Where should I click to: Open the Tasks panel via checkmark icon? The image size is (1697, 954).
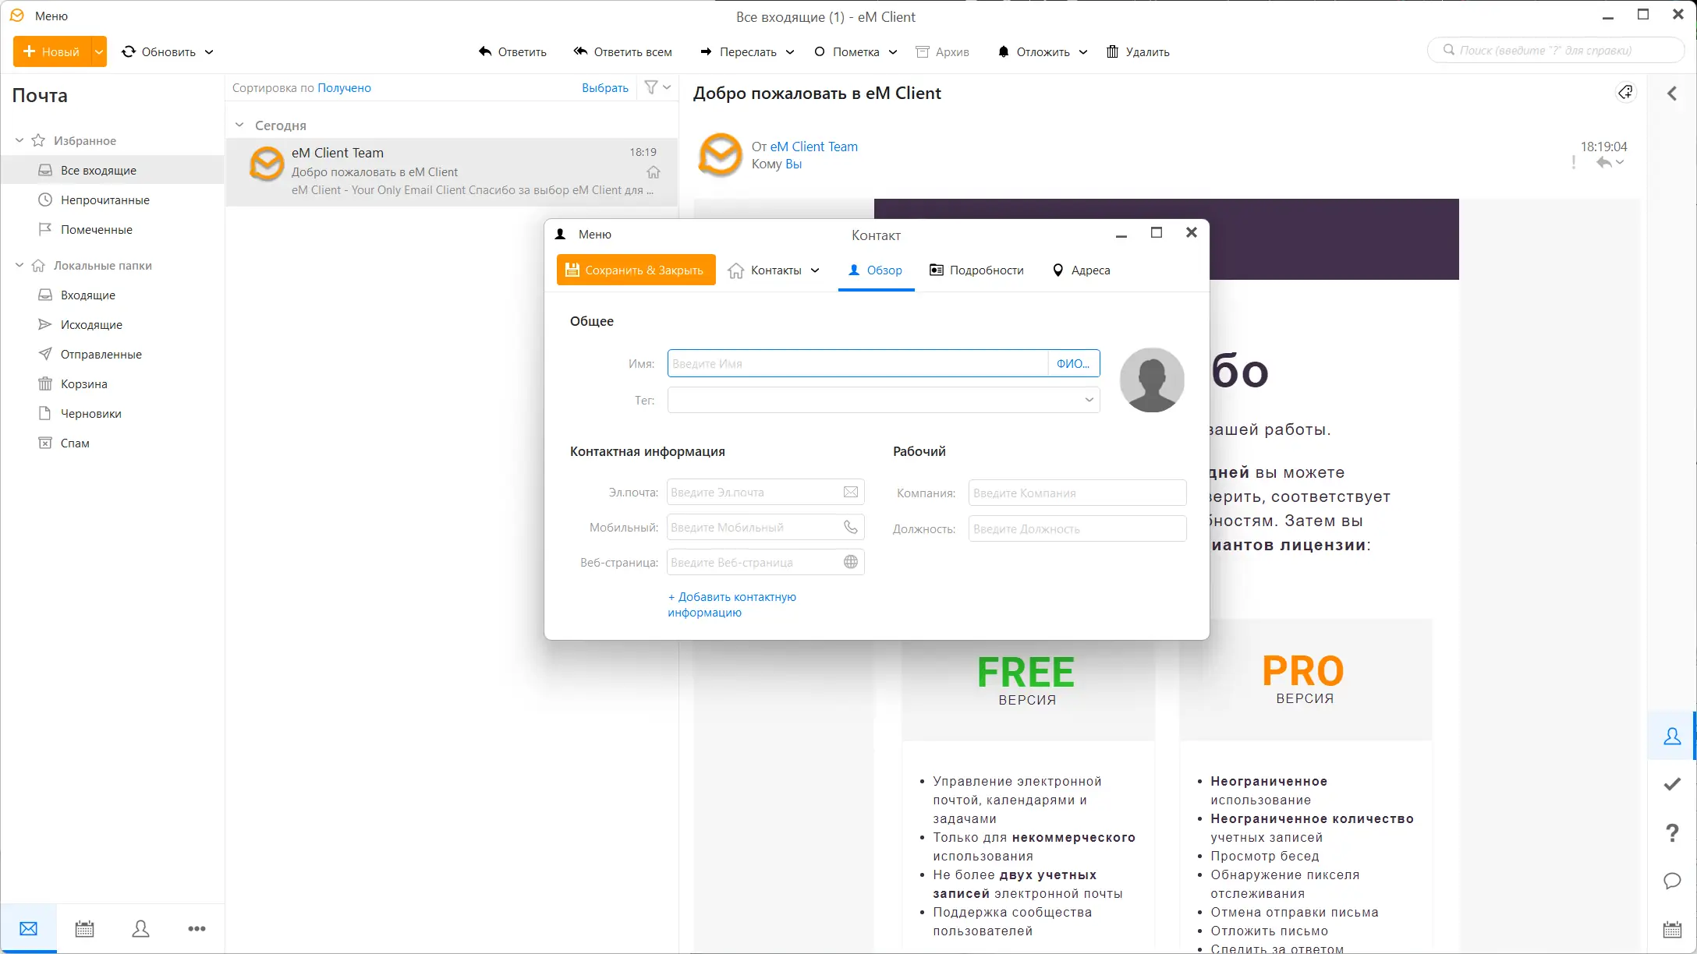click(x=1672, y=784)
